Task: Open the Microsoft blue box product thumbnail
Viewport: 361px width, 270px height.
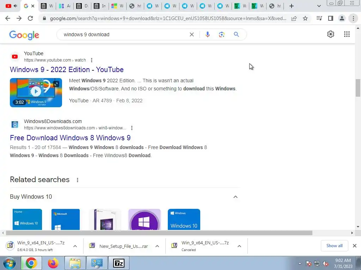Action: [65, 219]
